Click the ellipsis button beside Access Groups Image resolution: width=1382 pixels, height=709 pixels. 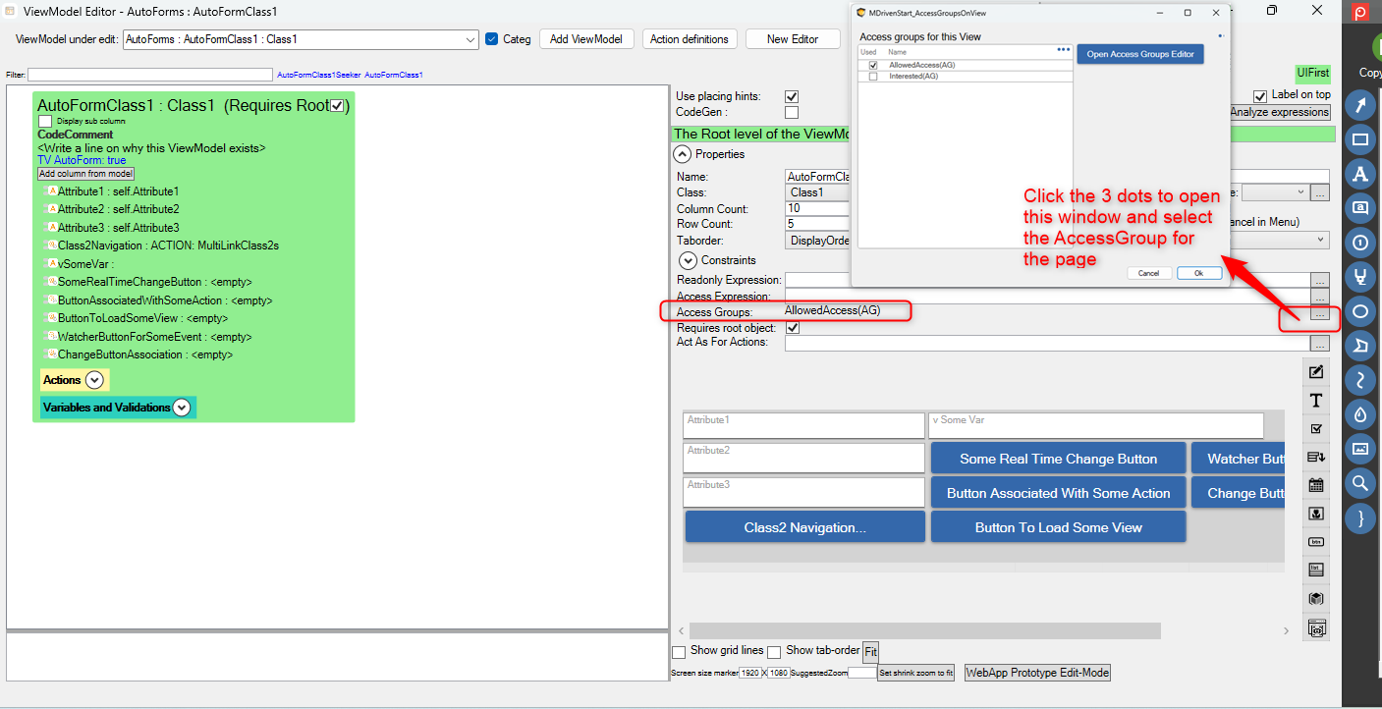click(1320, 314)
